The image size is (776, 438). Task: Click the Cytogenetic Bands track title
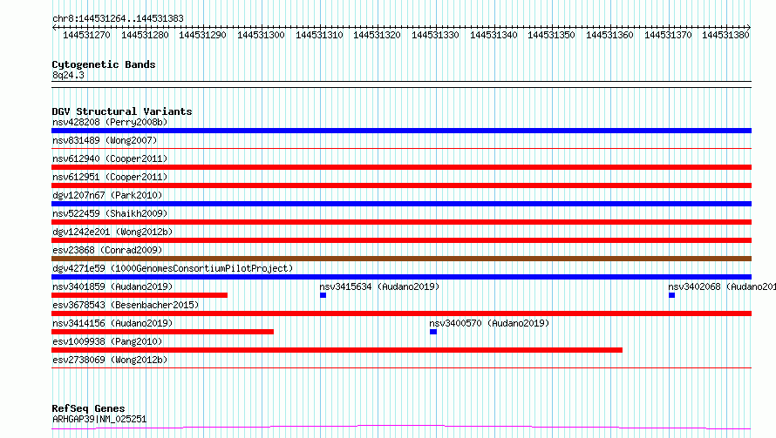pos(104,64)
